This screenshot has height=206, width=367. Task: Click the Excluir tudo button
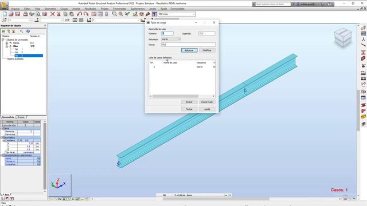207,102
